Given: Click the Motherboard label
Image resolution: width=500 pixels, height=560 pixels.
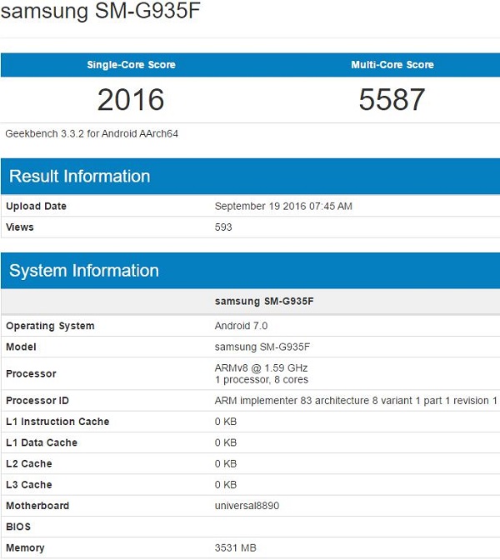Looking at the screenshot, I should pyautogui.click(x=37, y=506).
